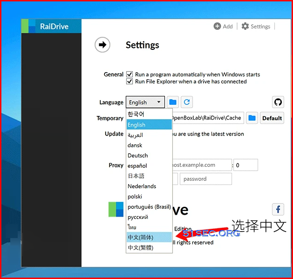Click the RaiDrive logo in title bar
The width and height of the screenshot is (293, 279).
point(28,26)
